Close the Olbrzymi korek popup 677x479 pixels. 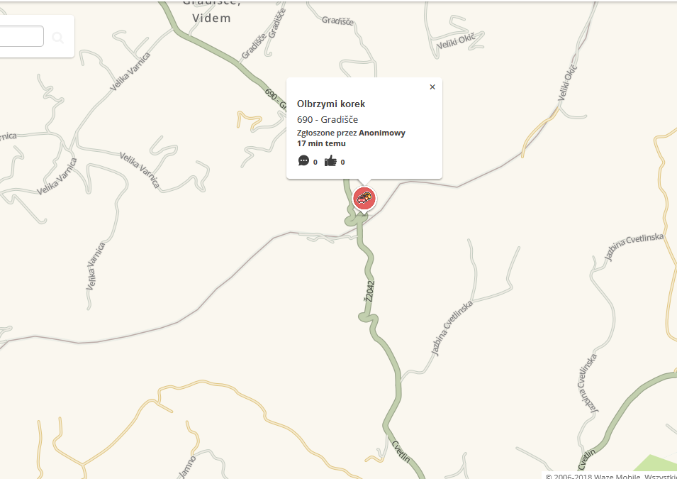(x=432, y=87)
